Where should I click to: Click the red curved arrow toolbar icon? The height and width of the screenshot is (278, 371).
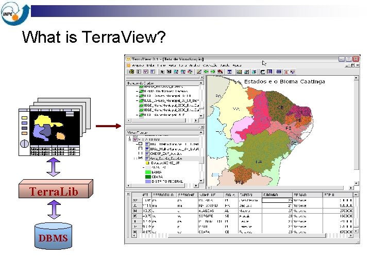(x=220, y=72)
